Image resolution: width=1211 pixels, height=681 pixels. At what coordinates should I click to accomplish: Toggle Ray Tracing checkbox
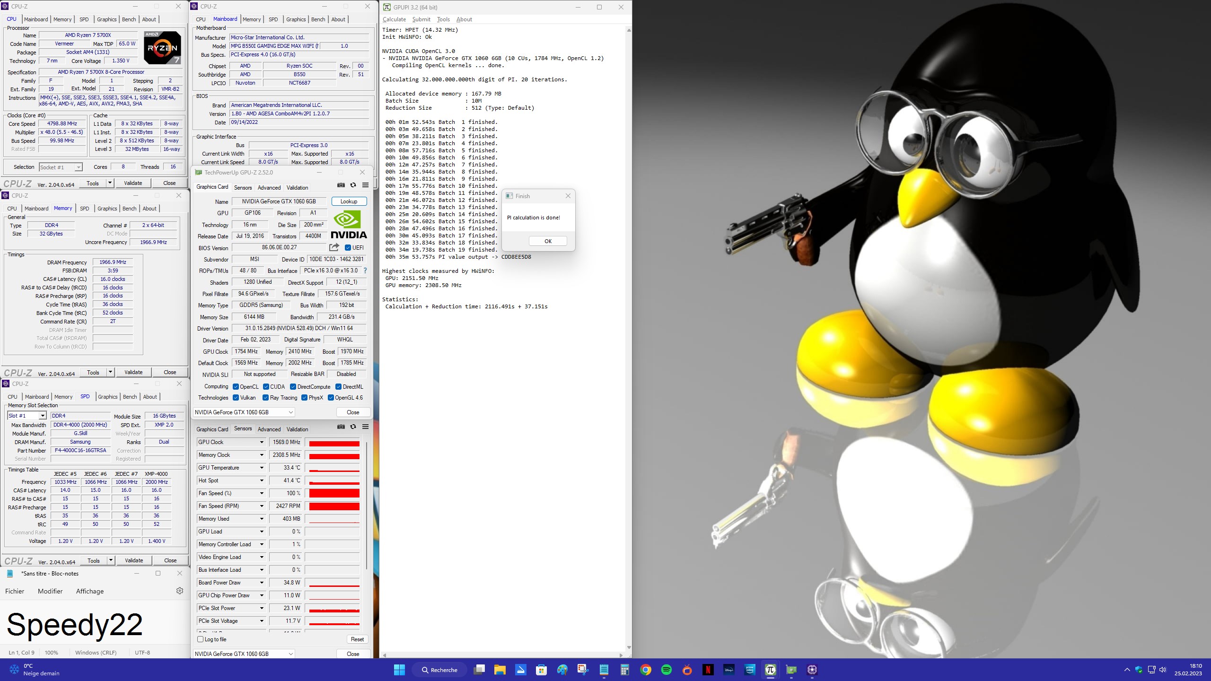[x=265, y=398]
